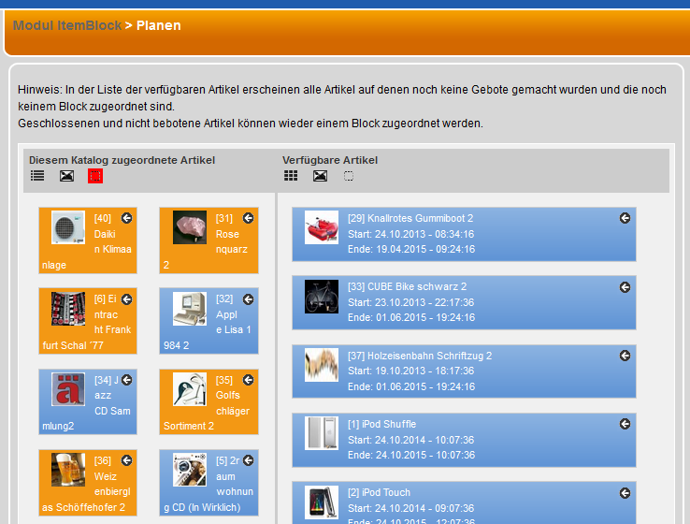This screenshot has width=690, height=524.
Task: Click the iPod Shuffle thumbnail
Action: (x=322, y=433)
